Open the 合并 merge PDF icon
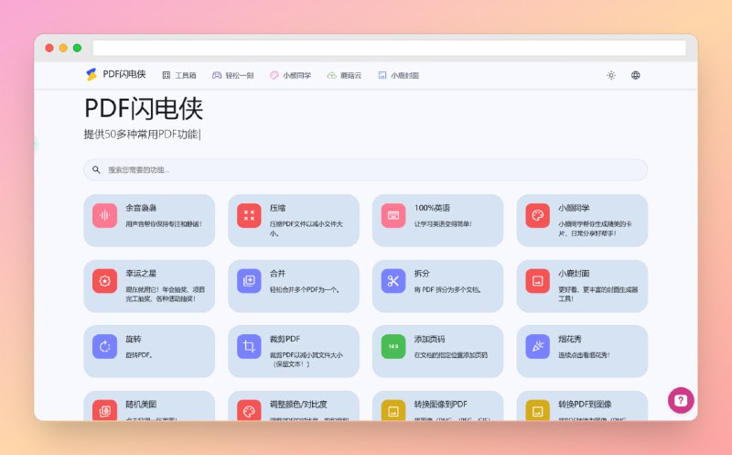The height and width of the screenshot is (455, 732). coord(249,281)
